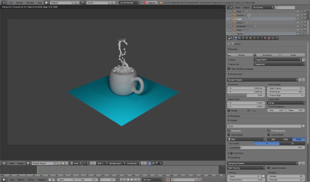Image resolution: width=310 pixels, height=182 pixels.
Task: Open the File menu
Action: 11,3
